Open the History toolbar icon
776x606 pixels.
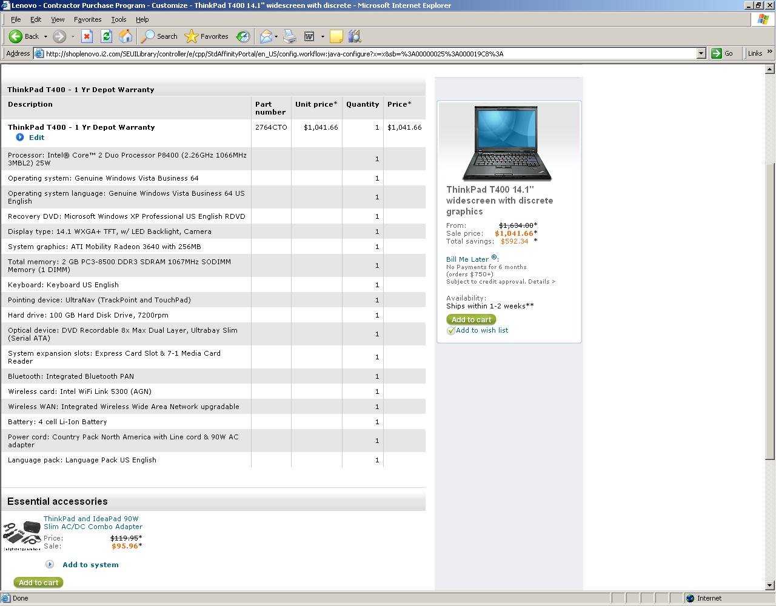pos(242,36)
